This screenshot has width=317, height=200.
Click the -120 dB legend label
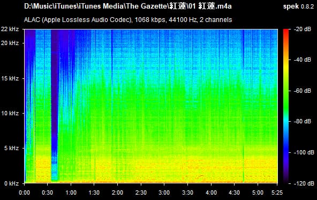click(x=304, y=183)
